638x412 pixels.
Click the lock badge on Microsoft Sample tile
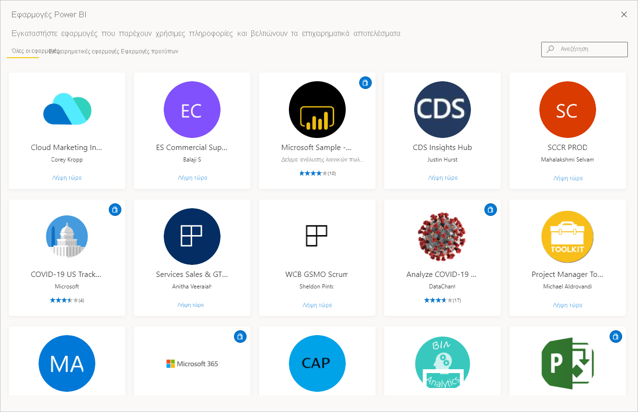pyautogui.click(x=365, y=83)
